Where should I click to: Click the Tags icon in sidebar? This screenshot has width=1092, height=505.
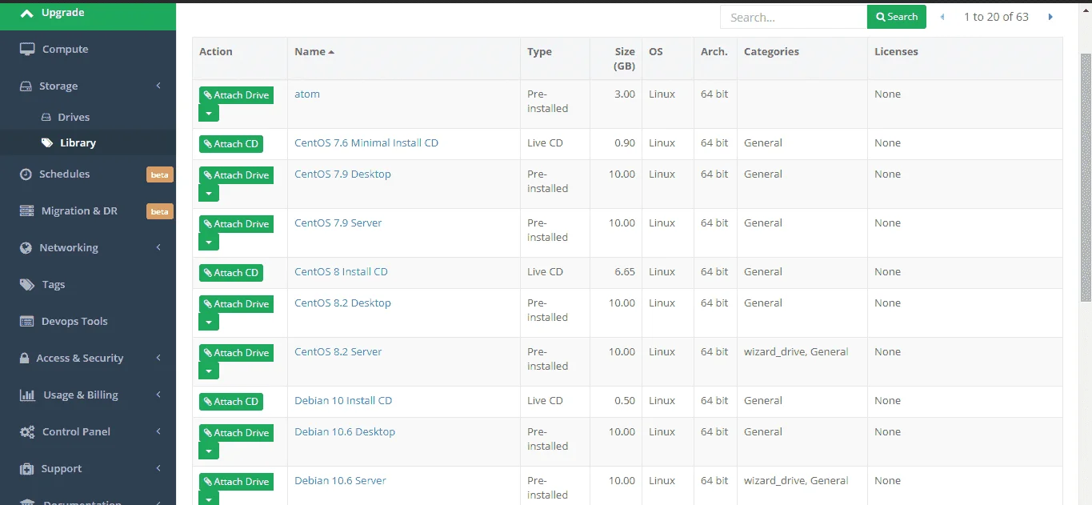click(x=27, y=284)
